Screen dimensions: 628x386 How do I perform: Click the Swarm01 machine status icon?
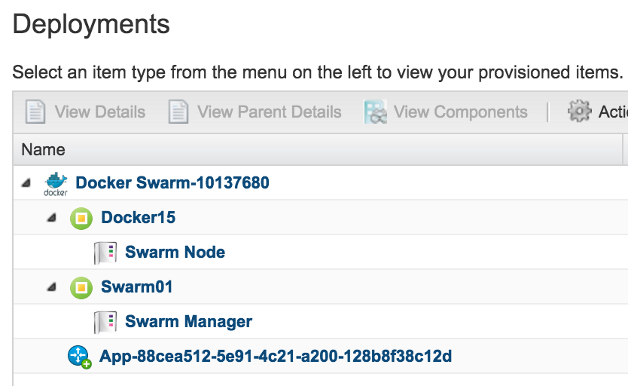pos(81,288)
